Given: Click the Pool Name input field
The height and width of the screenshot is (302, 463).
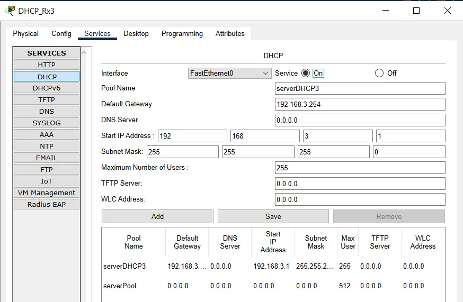Looking at the screenshot, I should click(360, 88).
